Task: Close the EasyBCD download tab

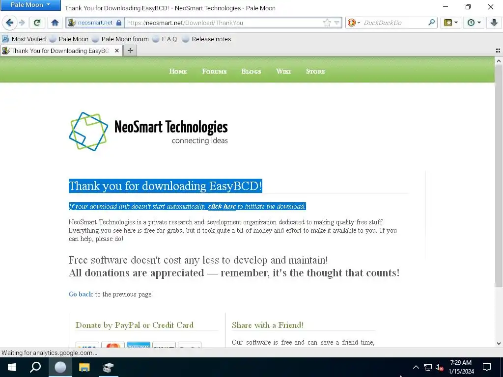Action: click(x=117, y=51)
